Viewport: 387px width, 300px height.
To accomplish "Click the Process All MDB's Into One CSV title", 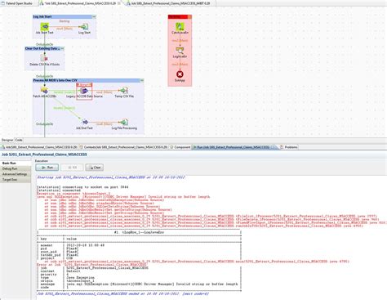I will [56, 80].
